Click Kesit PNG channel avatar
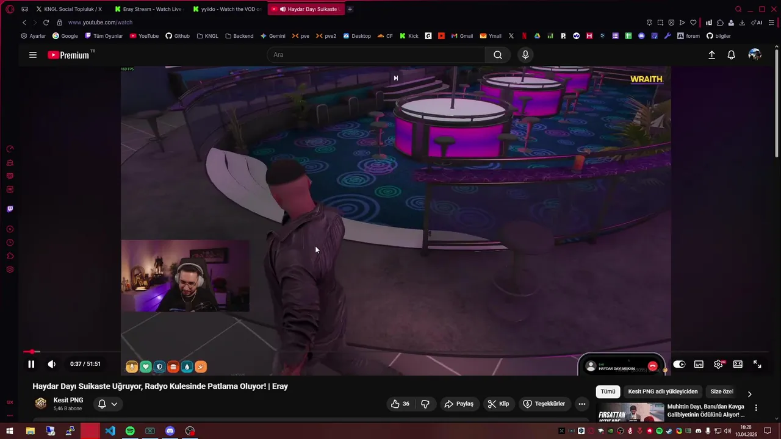781x439 pixels. pyautogui.click(x=41, y=403)
